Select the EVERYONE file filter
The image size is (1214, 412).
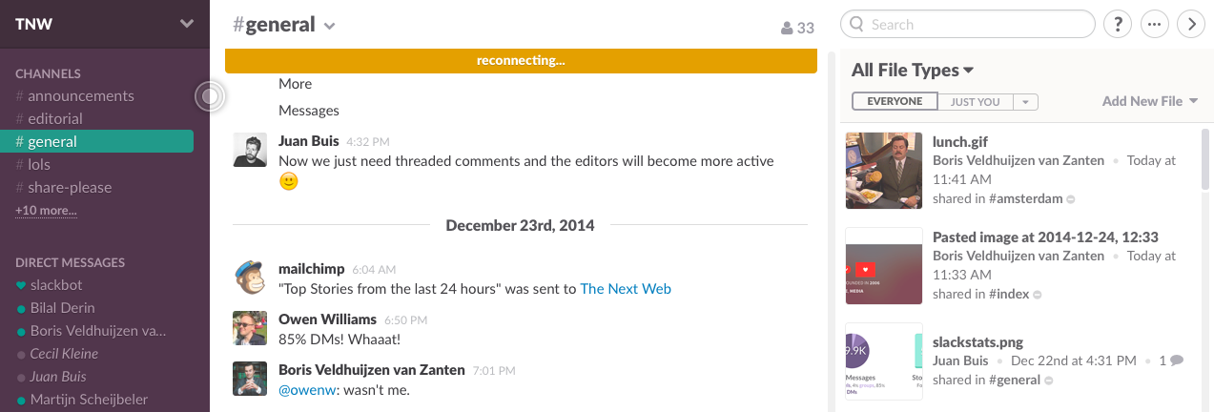[895, 101]
